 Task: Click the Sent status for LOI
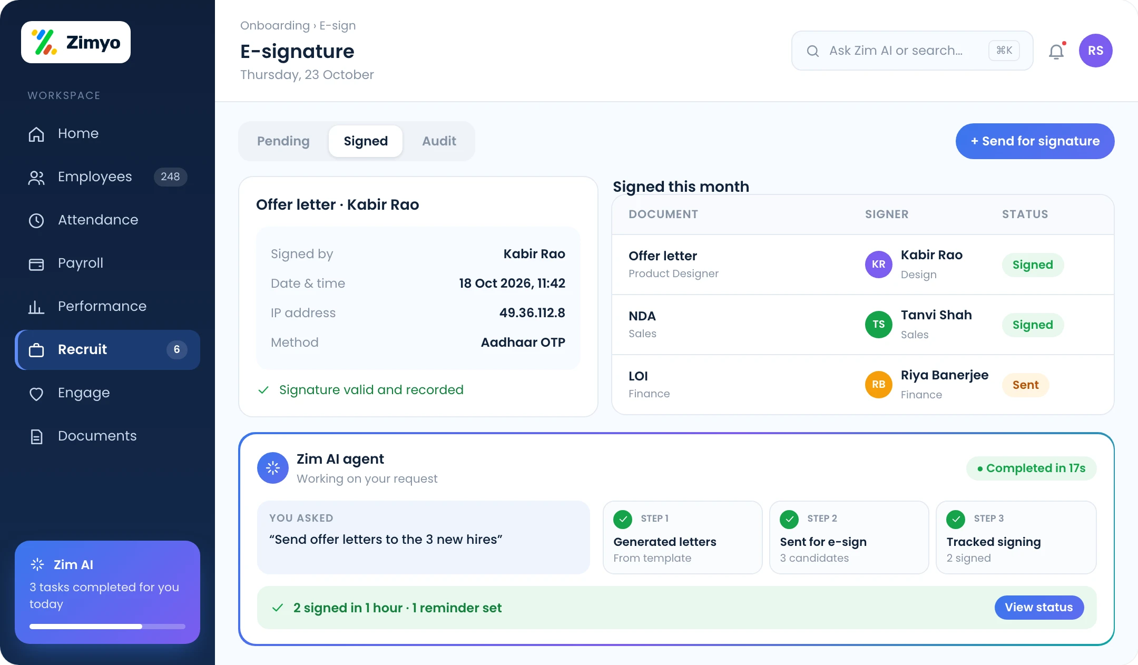point(1025,385)
